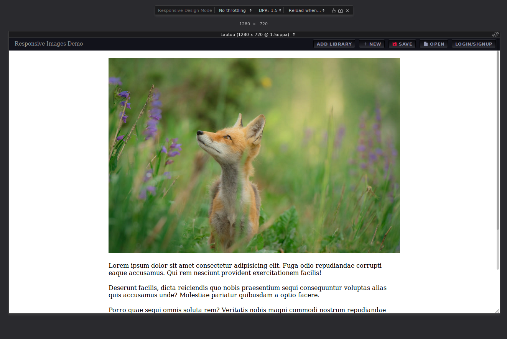This screenshot has height=339, width=507.
Task: Open the No throttling dropdown
Action: point(235,10)
